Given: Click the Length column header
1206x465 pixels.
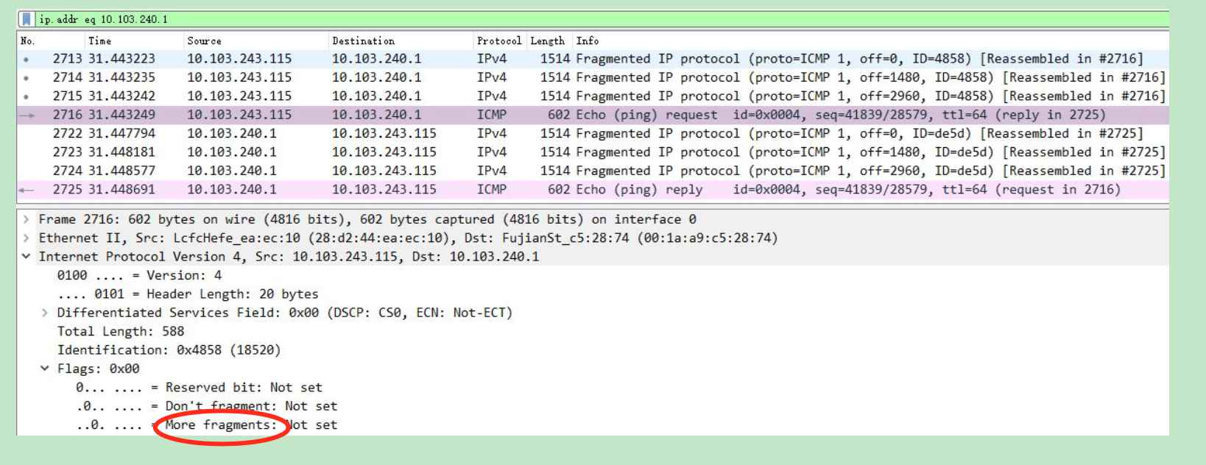Looking at the screenshot, I should pos(547,41).
